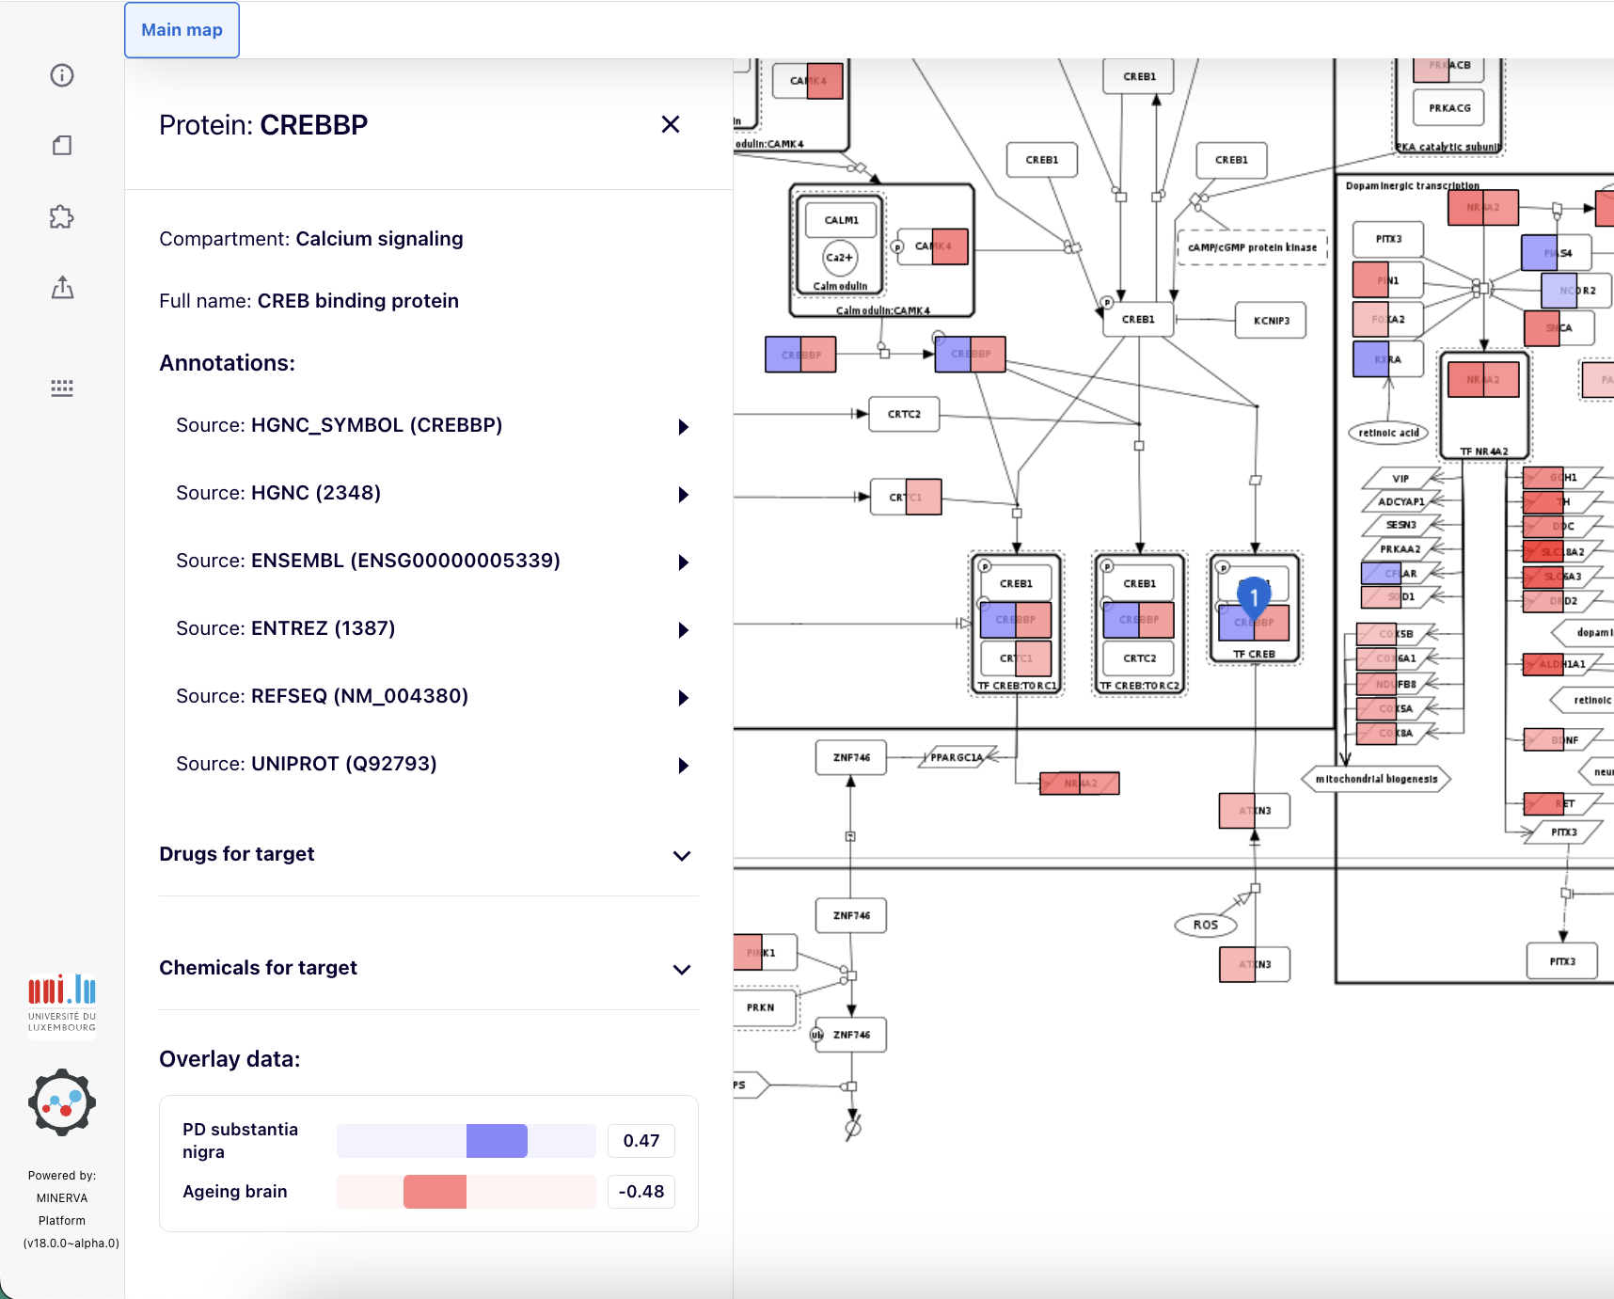
Task: Expand the HGNC_SYMBOL (CREBBP) annotation source
Action: [x=684, y=427]
